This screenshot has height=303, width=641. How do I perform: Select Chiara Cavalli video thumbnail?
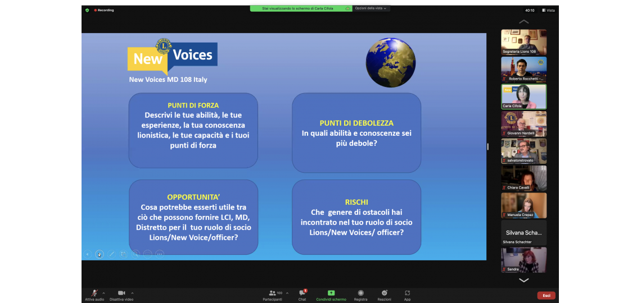(x=523, y=178)
